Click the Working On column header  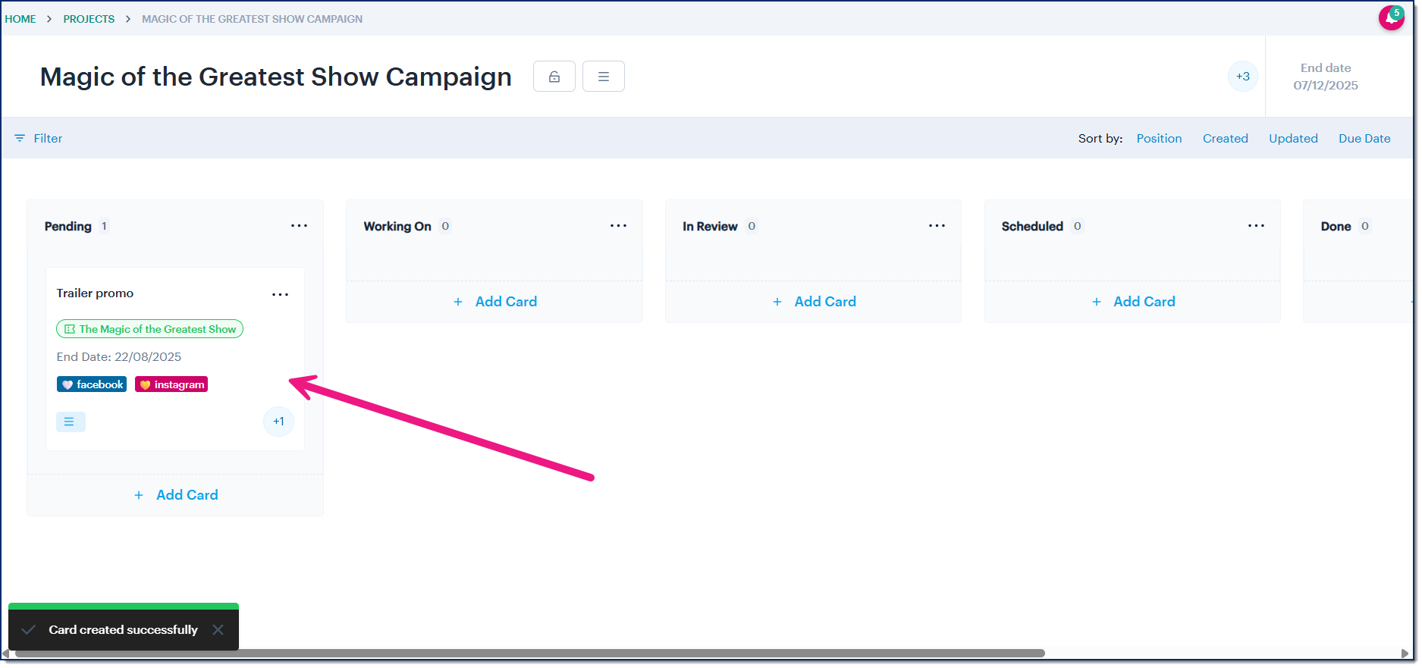pyautogui.click(x=397, y=226)
